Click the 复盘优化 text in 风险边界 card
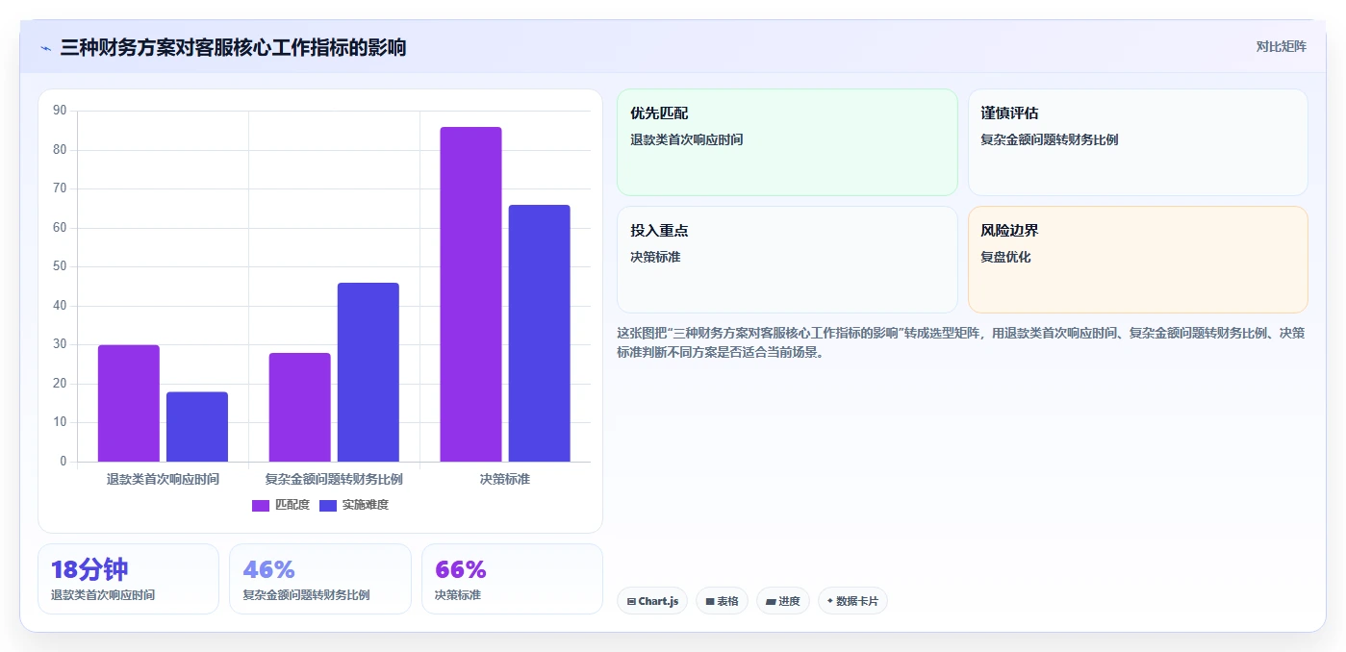Viewport: 1346px width, 652px height. 1005,258
